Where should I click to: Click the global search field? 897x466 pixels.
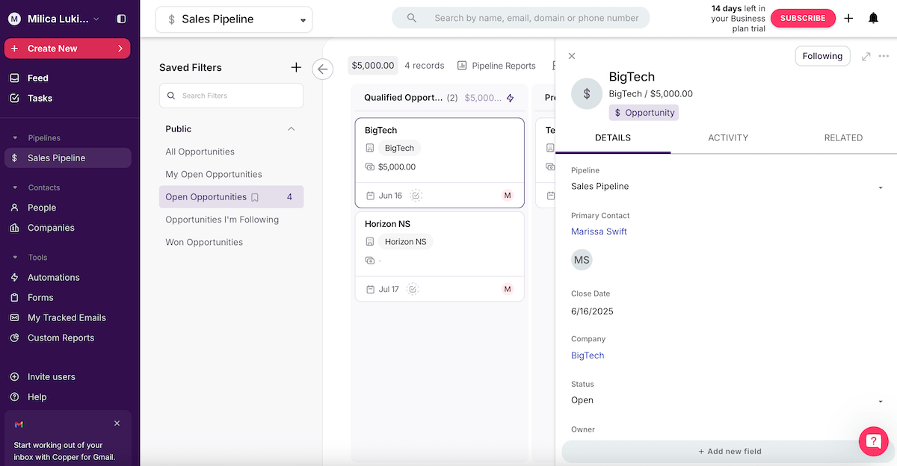pos(531,18)
